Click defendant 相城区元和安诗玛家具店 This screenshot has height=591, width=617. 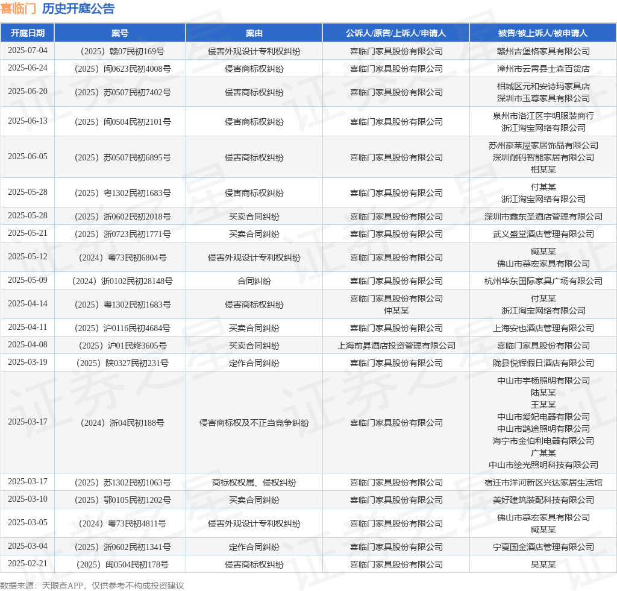pyautogui.click(x=543, y=86)
